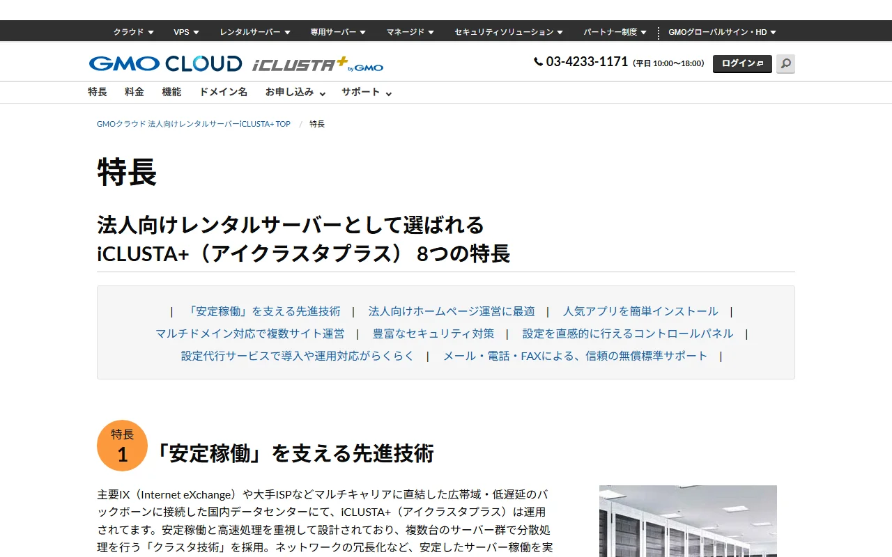Click the search magnifier icon
This screenshot has width=892, height=557.
point(785,64)
